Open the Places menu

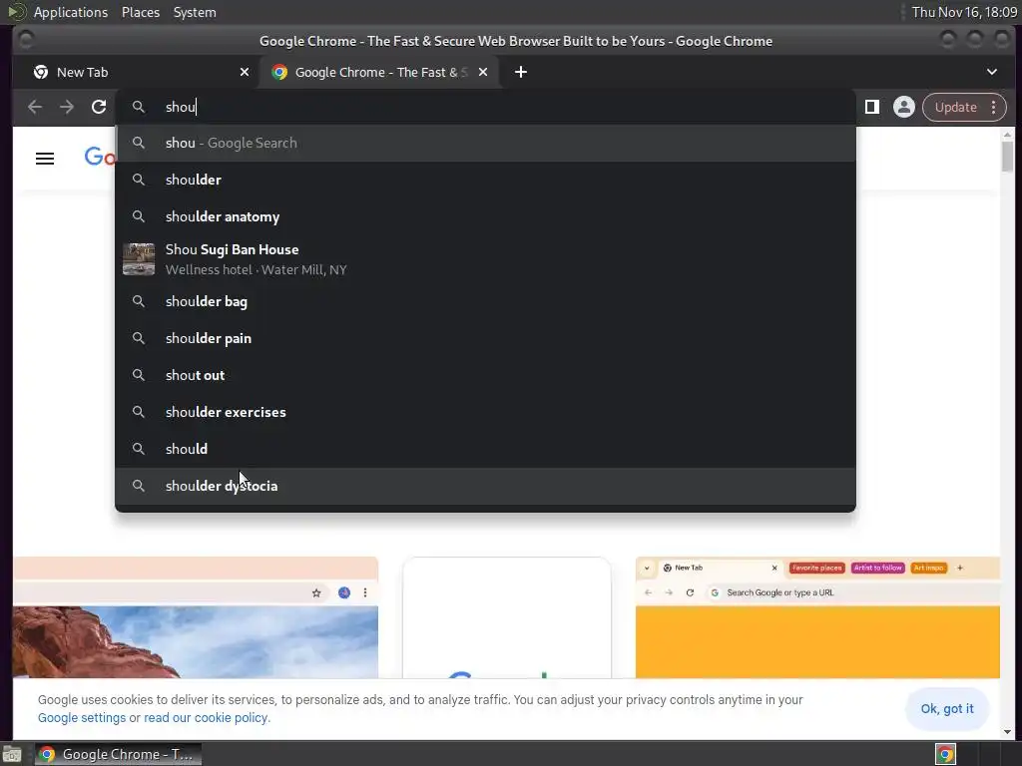(140, 12)
